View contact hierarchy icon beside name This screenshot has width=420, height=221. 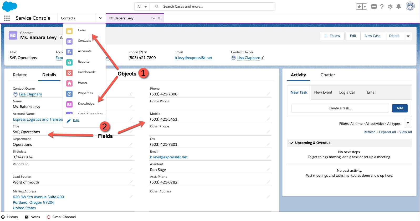pos(61,37)
